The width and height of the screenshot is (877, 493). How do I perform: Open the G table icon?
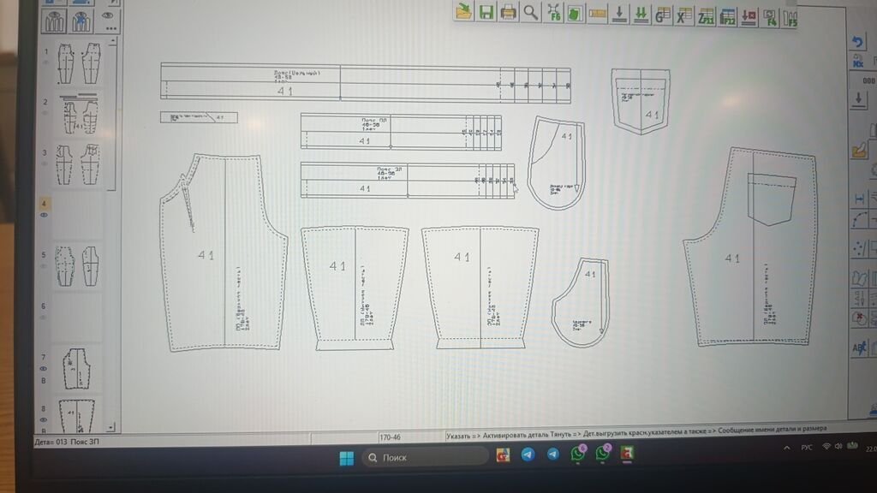click(x=662, y=15)
